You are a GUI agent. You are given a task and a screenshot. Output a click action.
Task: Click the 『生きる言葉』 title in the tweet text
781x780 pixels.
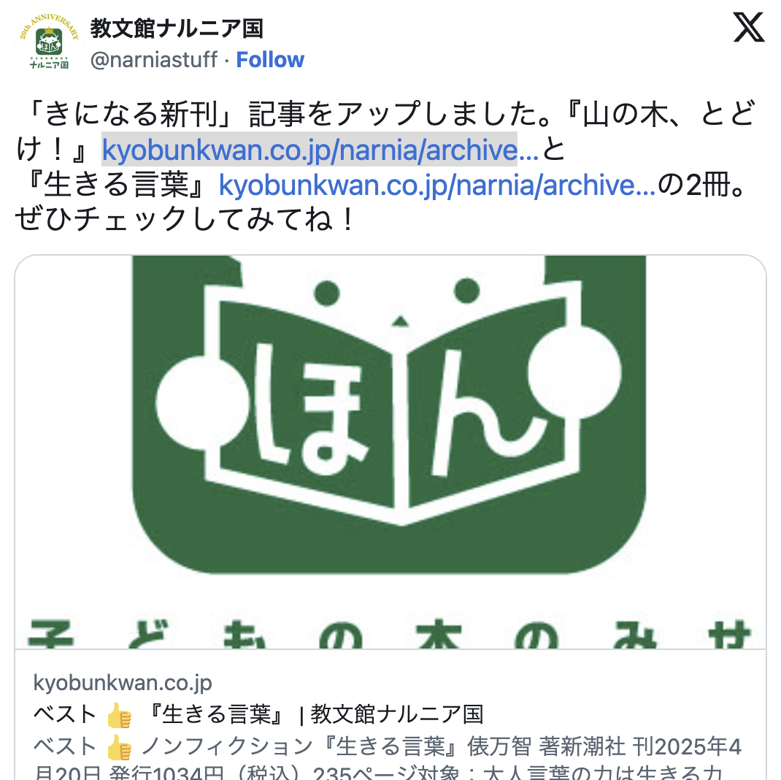click(x=118, y=185)
